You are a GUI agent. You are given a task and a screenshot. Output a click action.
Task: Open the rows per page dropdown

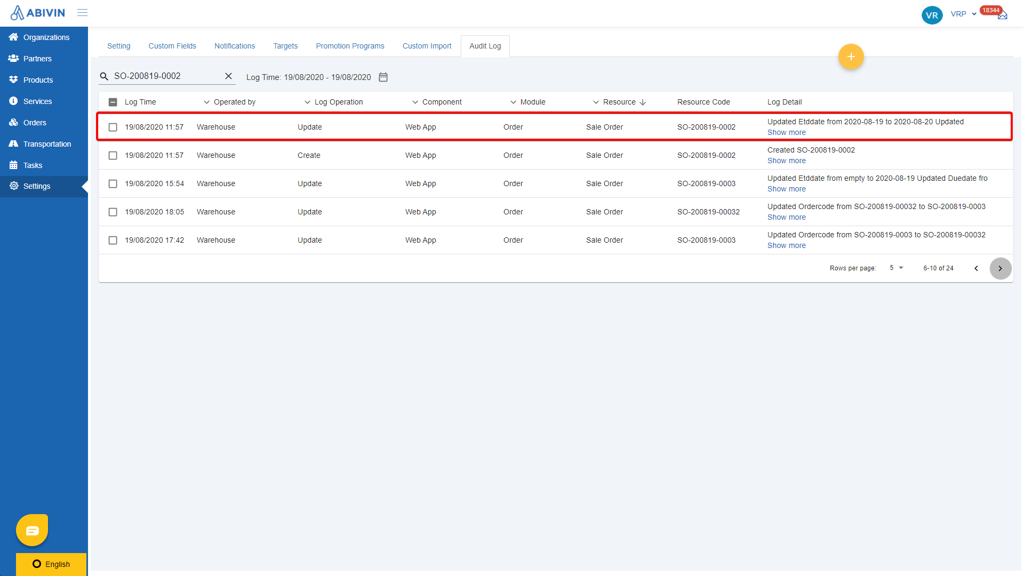pos(897,268)
